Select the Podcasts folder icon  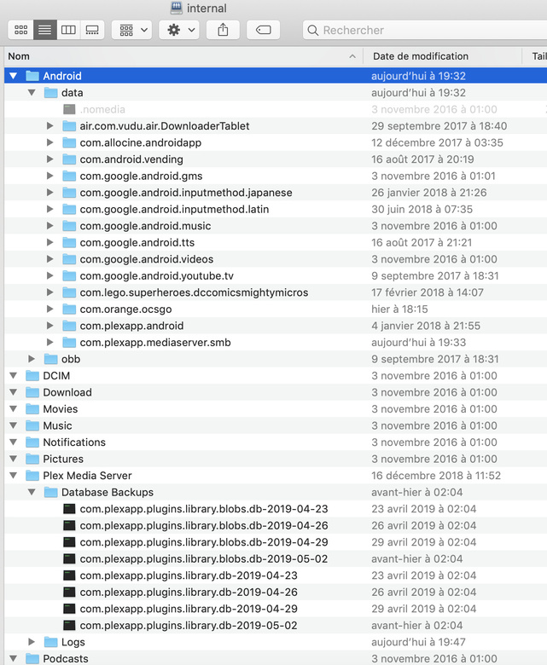pos(32,658)
